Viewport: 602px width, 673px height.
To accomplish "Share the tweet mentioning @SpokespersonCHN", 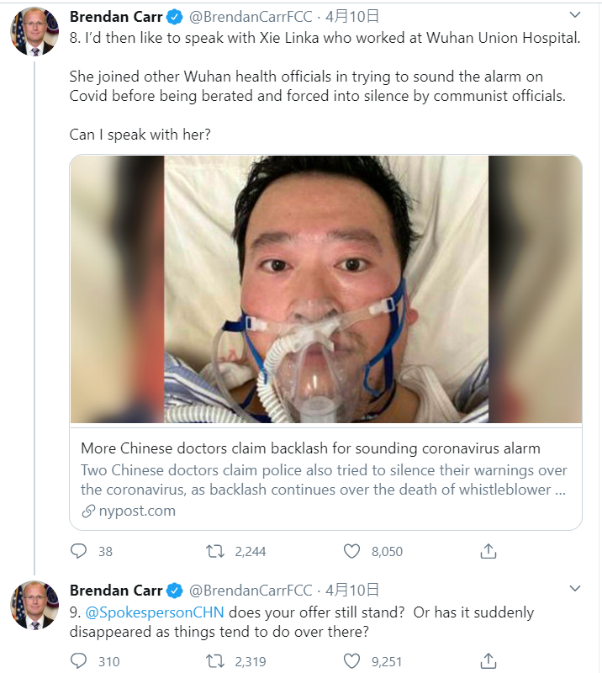I will coord(488,661).
